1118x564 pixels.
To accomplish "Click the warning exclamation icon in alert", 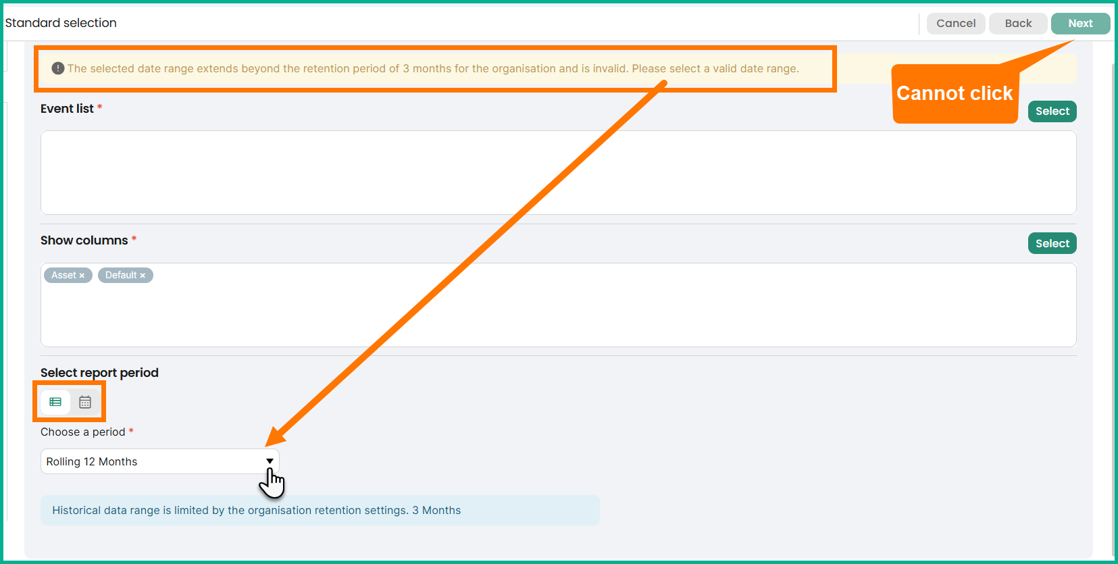I will point(58,68).
